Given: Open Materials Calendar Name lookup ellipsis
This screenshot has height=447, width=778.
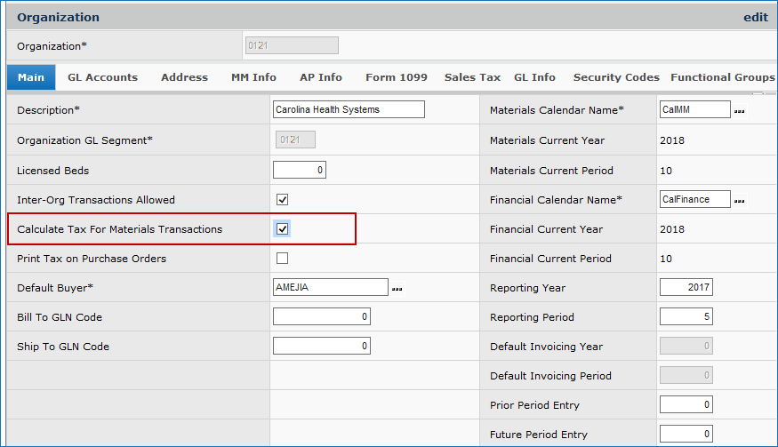Looking at the screenshot, I should pos(739,111).
